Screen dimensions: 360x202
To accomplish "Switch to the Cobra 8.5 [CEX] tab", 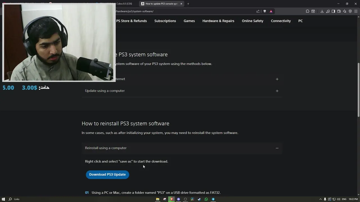I will tap(124, 4).
